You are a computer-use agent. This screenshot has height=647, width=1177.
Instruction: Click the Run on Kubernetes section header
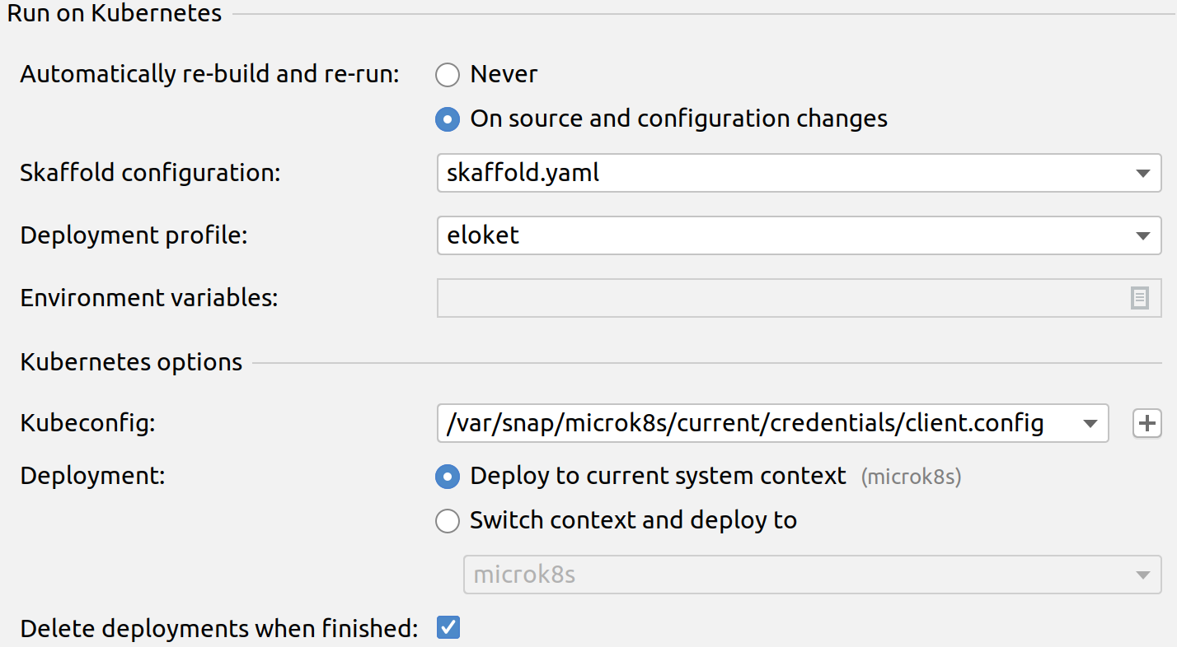pyautogui.click(x=114, y=13)
